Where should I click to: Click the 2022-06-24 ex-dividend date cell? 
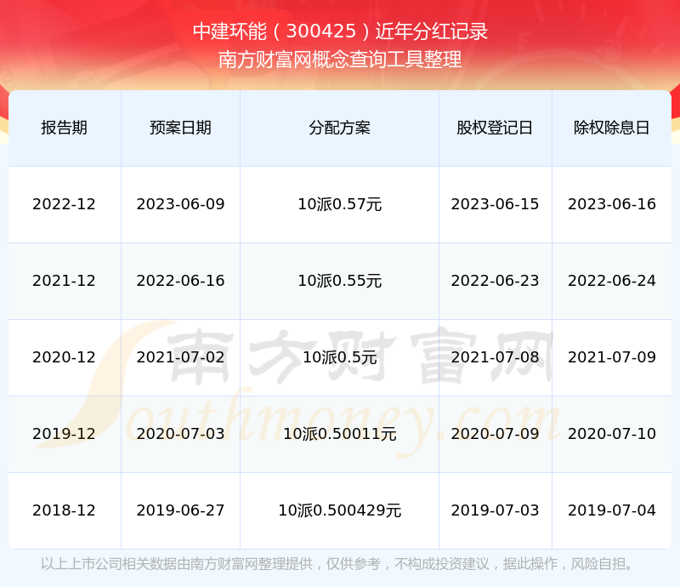pyautogui.click(x=611, y=281)
